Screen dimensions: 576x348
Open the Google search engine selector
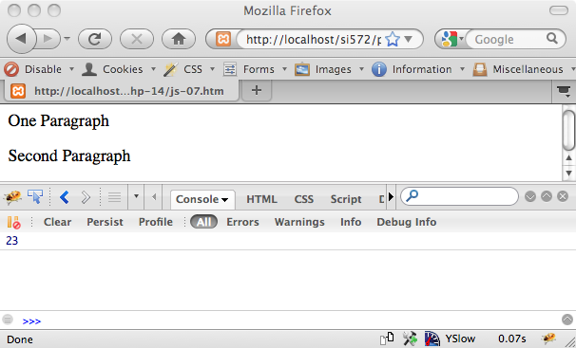451,39
